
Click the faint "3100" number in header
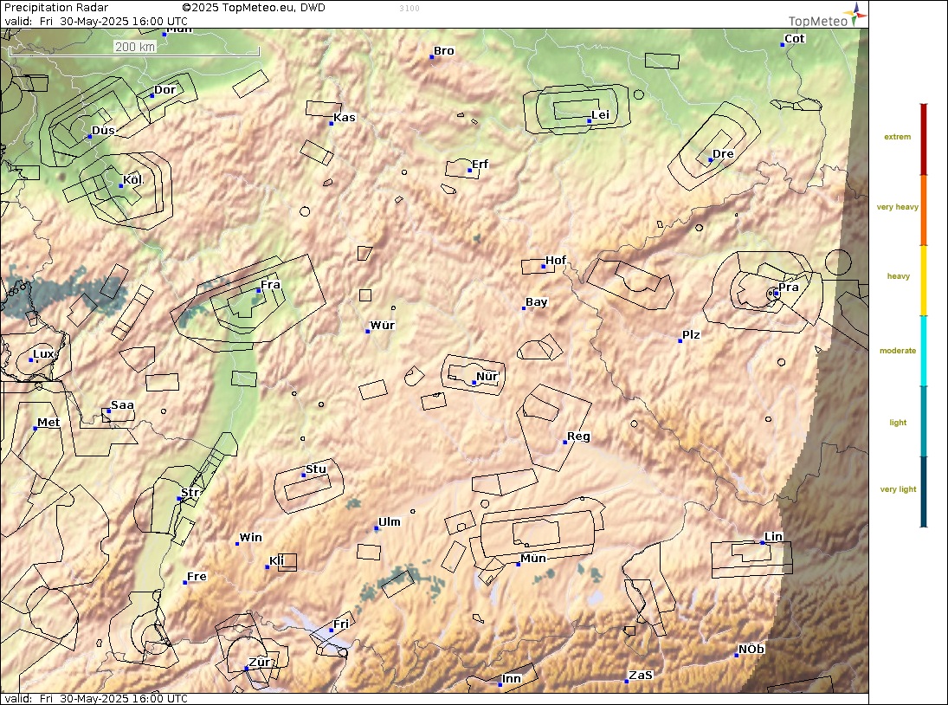click(x=410, y=9)
